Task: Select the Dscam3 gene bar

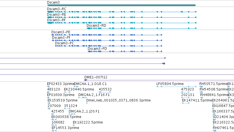Action: coord(121,5)
